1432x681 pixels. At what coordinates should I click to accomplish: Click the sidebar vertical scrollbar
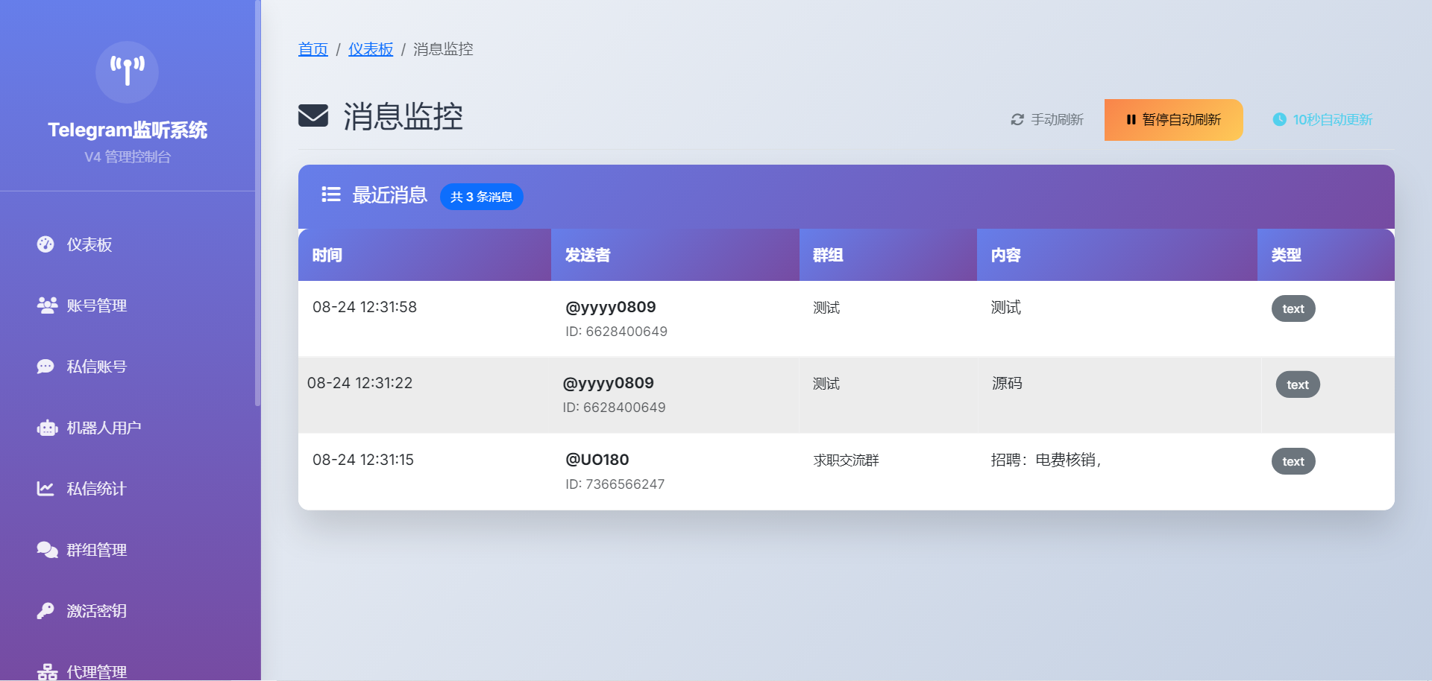257,201
